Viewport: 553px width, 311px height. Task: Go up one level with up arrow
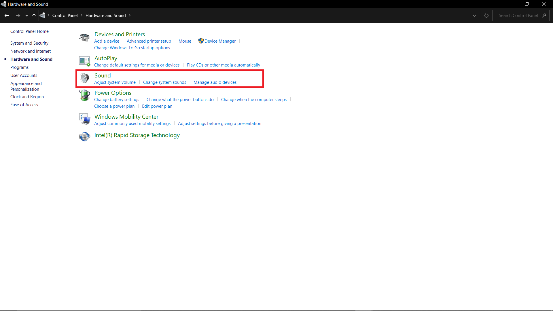[x=34, y=16]
